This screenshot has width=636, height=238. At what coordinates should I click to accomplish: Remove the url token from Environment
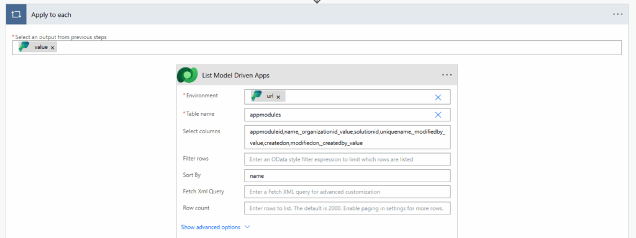pos(278,97)
